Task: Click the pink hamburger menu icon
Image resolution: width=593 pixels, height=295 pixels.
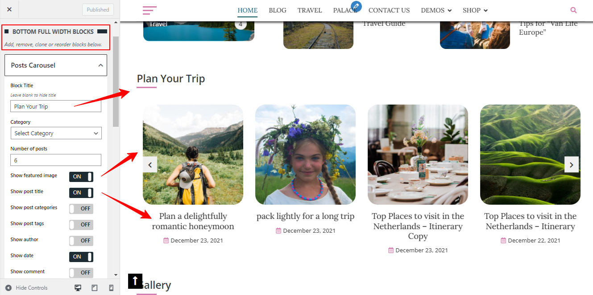Action: (x=149, y=10)
